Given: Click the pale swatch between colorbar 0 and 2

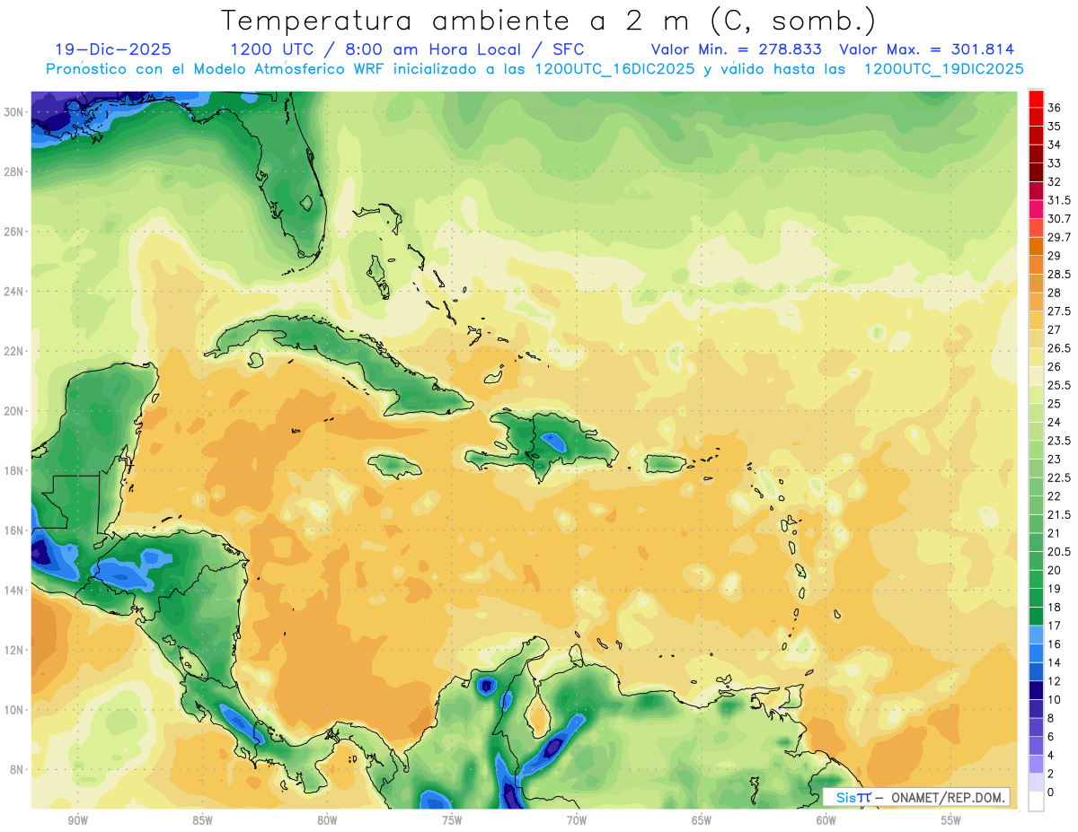Looking at the screenshot, I should click(1036, 783).
